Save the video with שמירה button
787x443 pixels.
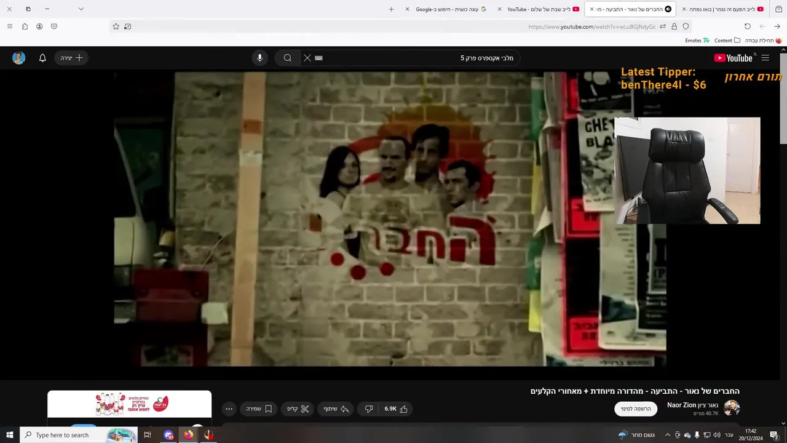tap(259, 409)
